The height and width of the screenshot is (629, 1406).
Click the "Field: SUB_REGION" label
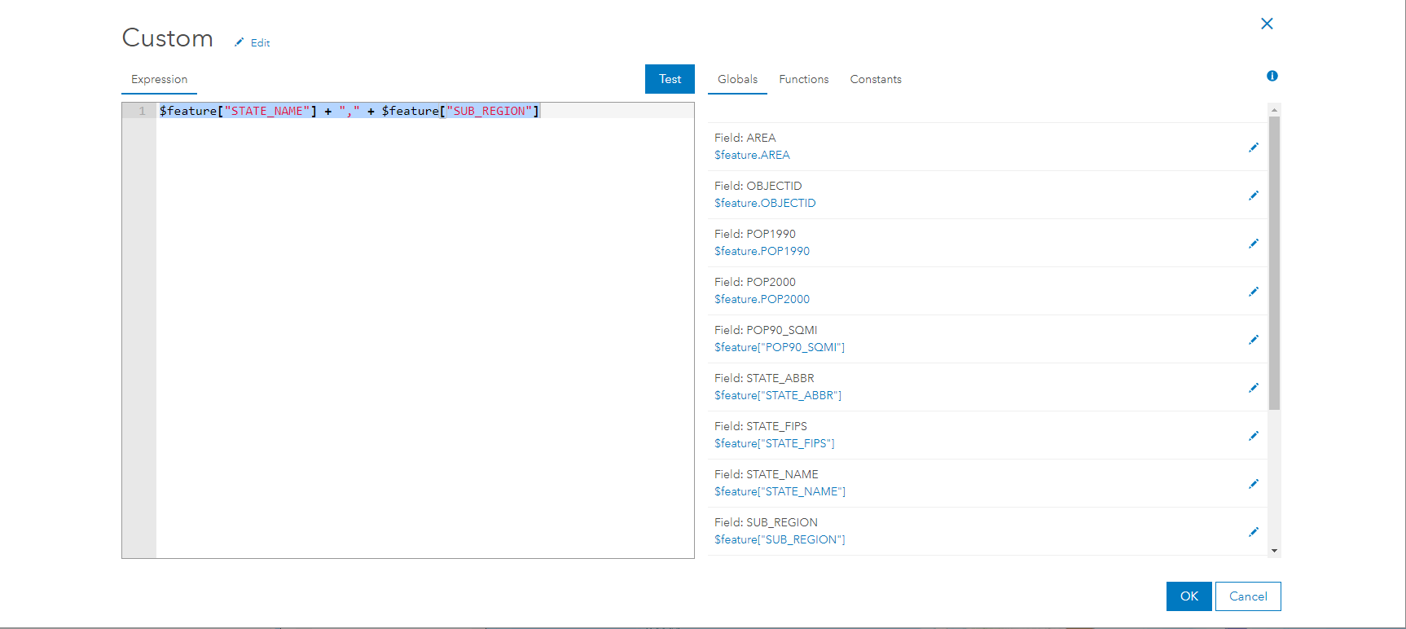766,522
